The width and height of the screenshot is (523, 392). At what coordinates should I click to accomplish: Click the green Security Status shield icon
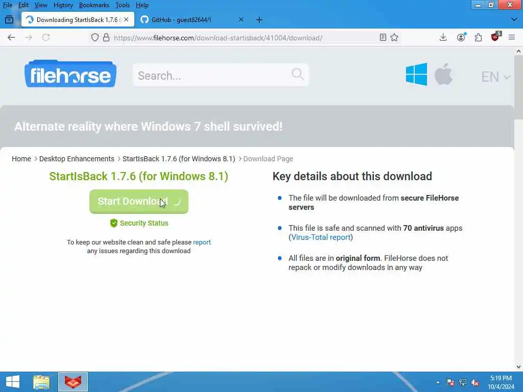pyautogui.click(x=114, y=223)
